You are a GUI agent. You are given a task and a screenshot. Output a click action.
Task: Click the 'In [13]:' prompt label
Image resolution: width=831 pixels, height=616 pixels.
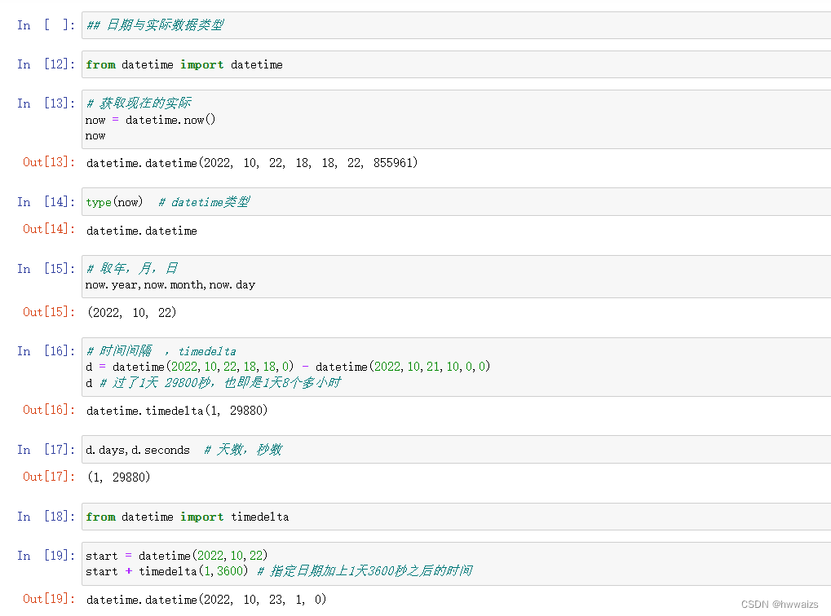[46, 103]
